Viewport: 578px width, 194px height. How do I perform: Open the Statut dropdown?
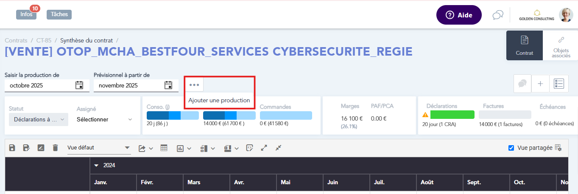pos(39,120)
